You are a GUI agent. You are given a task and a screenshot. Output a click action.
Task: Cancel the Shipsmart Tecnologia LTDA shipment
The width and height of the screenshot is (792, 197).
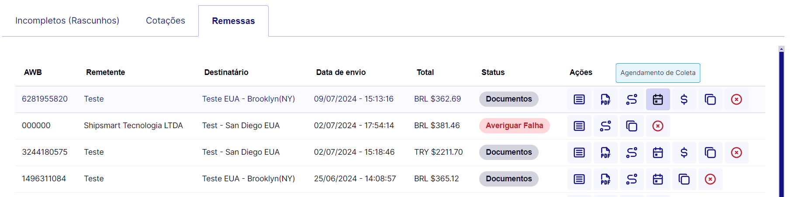coord(658,126)
